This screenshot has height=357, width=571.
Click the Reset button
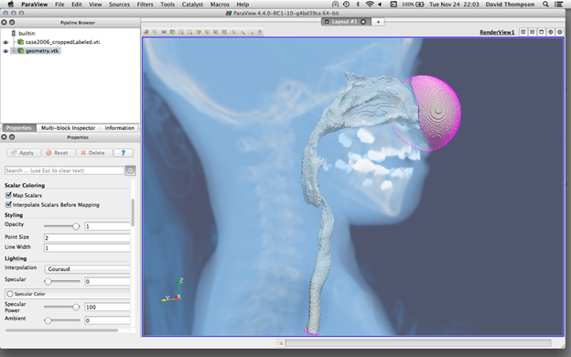[59, 153]
